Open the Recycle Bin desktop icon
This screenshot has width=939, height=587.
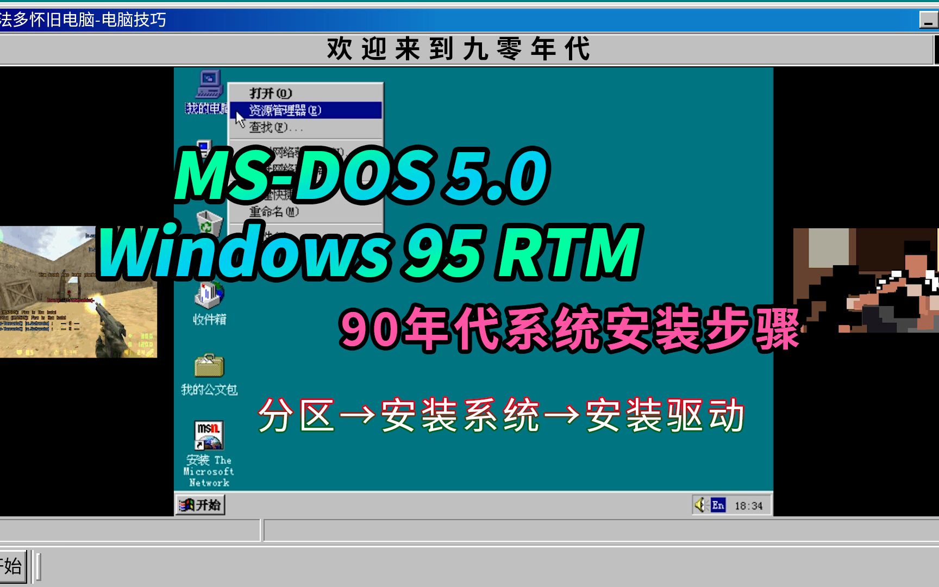tap(209, 224)
